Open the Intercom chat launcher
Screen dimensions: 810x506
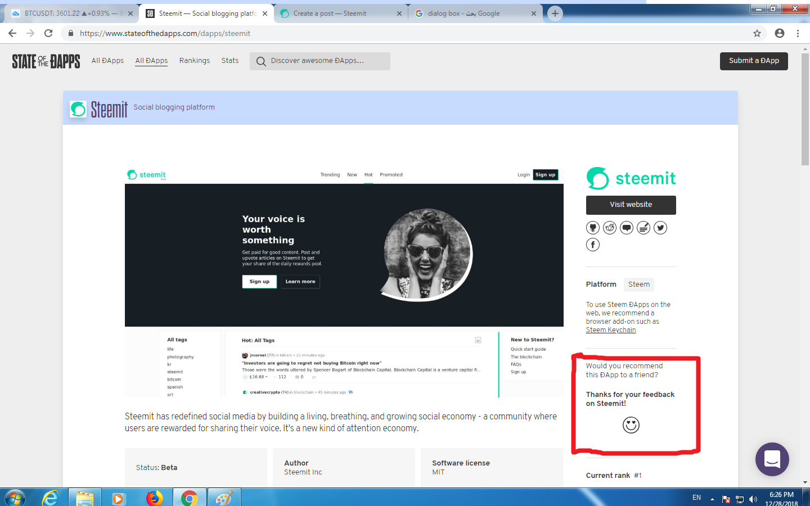tap(772, 459)
